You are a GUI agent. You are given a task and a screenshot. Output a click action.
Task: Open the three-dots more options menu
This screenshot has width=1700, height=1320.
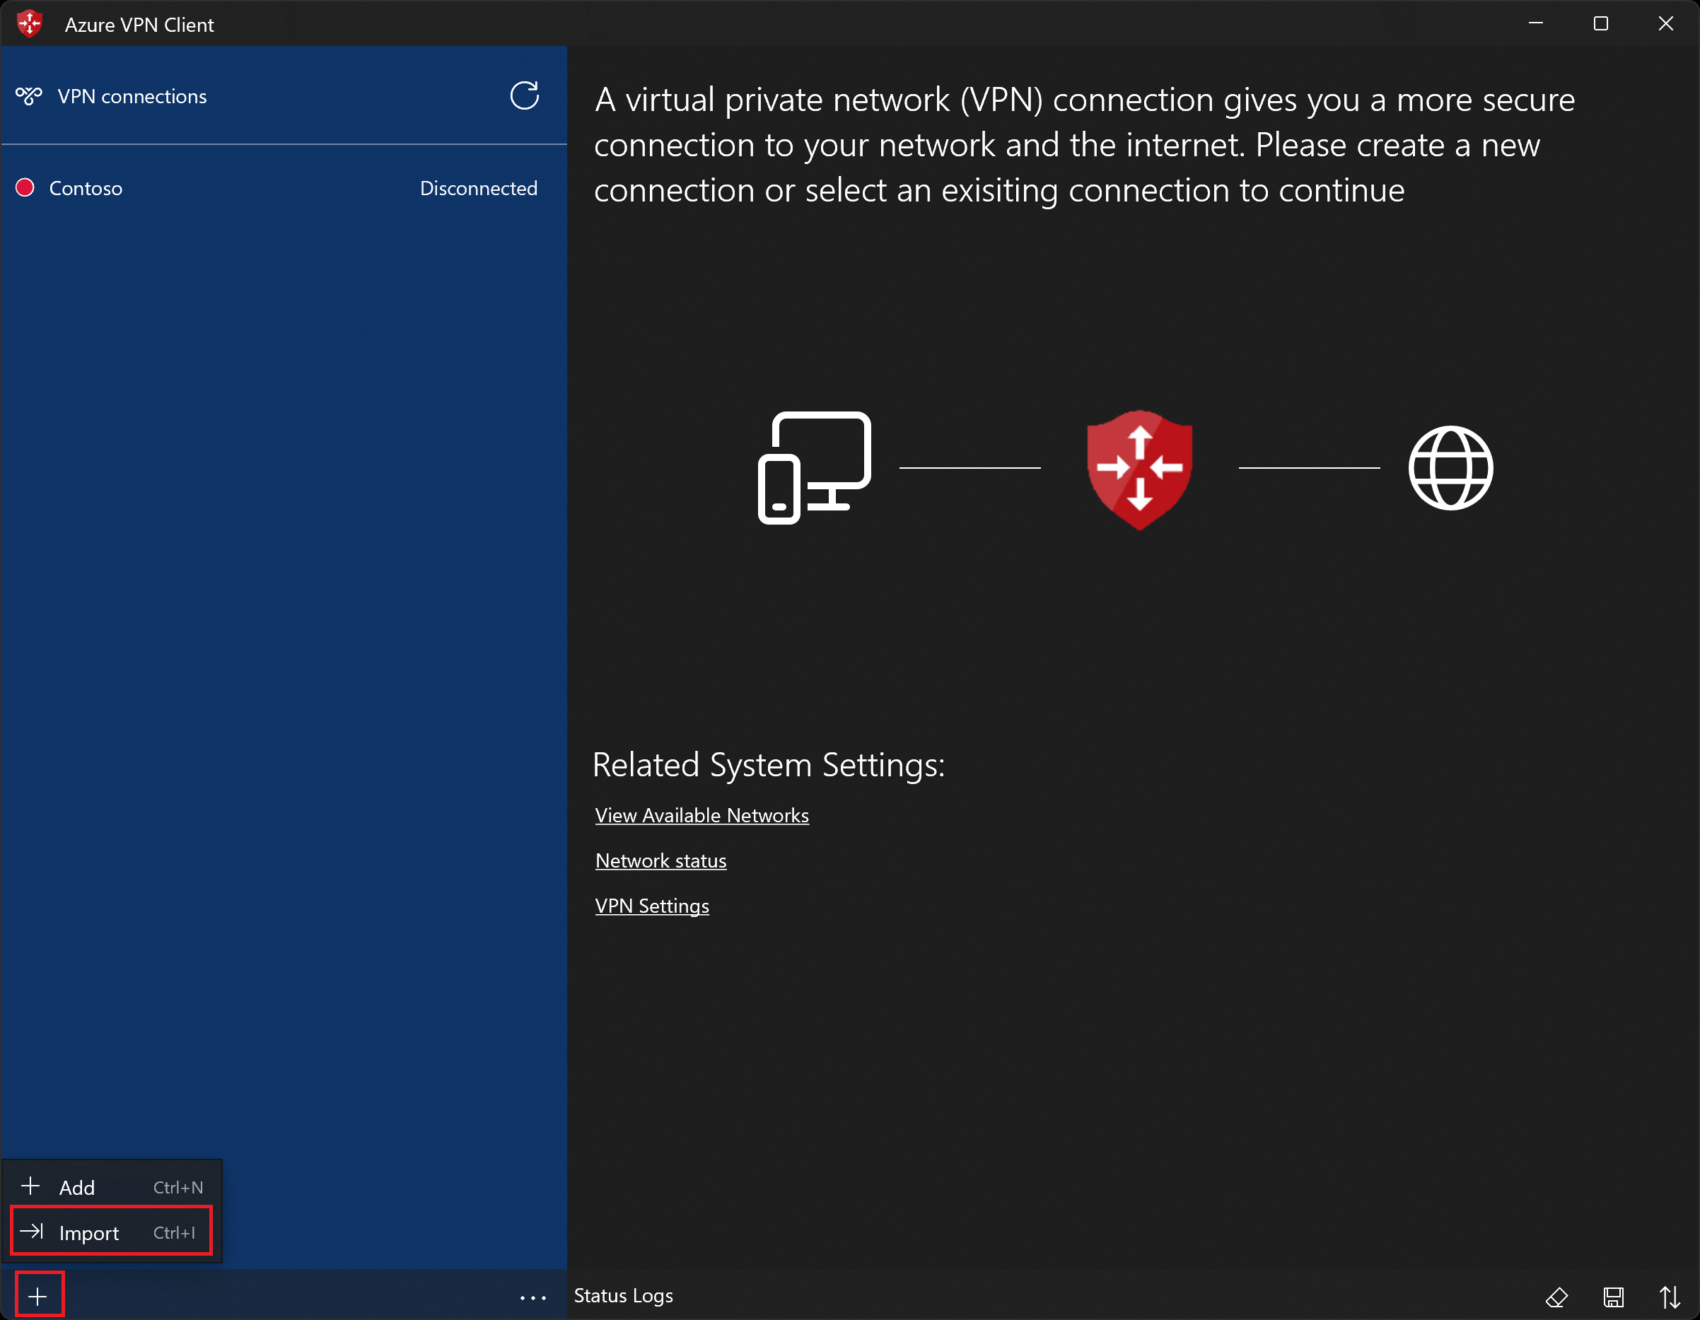533,1297
